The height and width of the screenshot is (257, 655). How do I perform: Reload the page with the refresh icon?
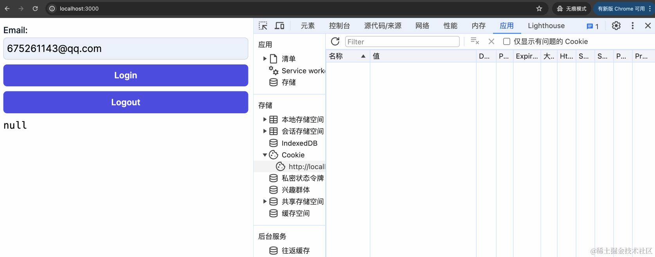(35, 9)
